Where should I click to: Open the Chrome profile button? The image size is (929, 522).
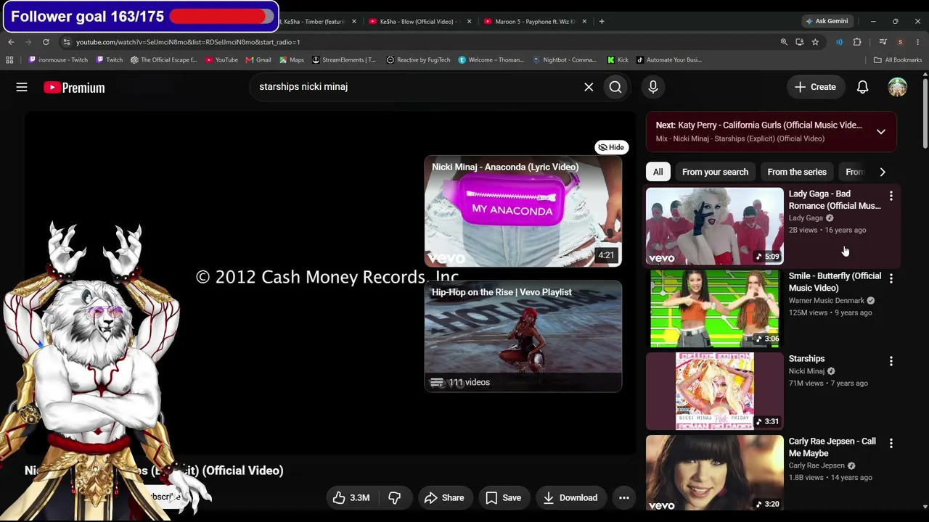click(x=900, y=42)
